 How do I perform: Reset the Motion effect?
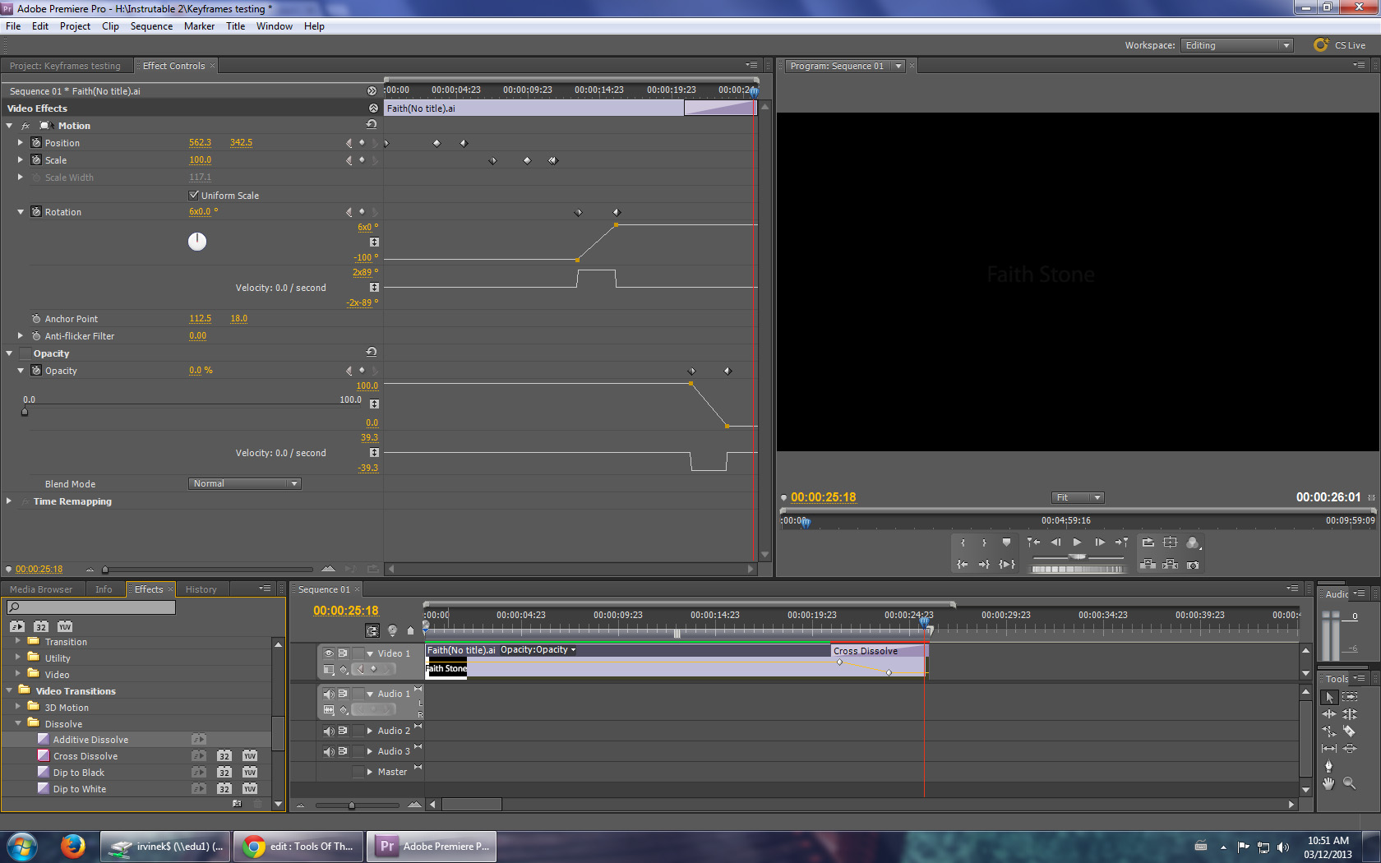pyautogui.click(x=372, y=125)
